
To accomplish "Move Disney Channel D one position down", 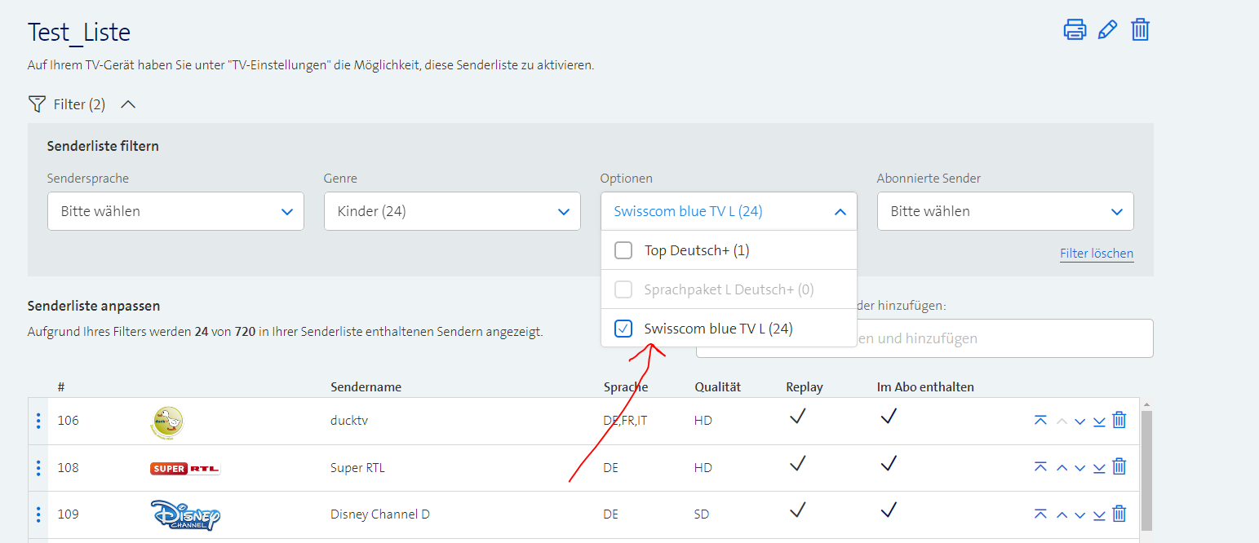I will (x=1080, y=514).
